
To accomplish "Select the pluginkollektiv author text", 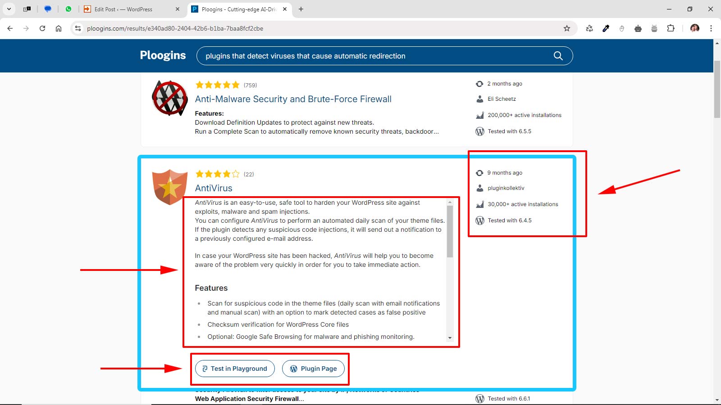I will tap(506, 188).
